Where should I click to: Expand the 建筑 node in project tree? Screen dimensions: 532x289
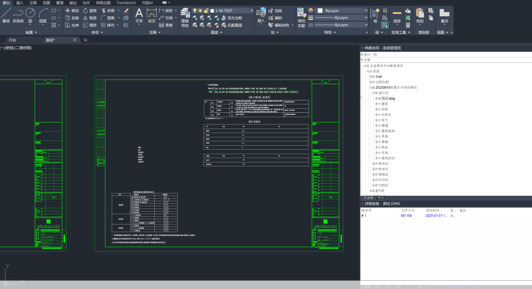coord(376,104)
